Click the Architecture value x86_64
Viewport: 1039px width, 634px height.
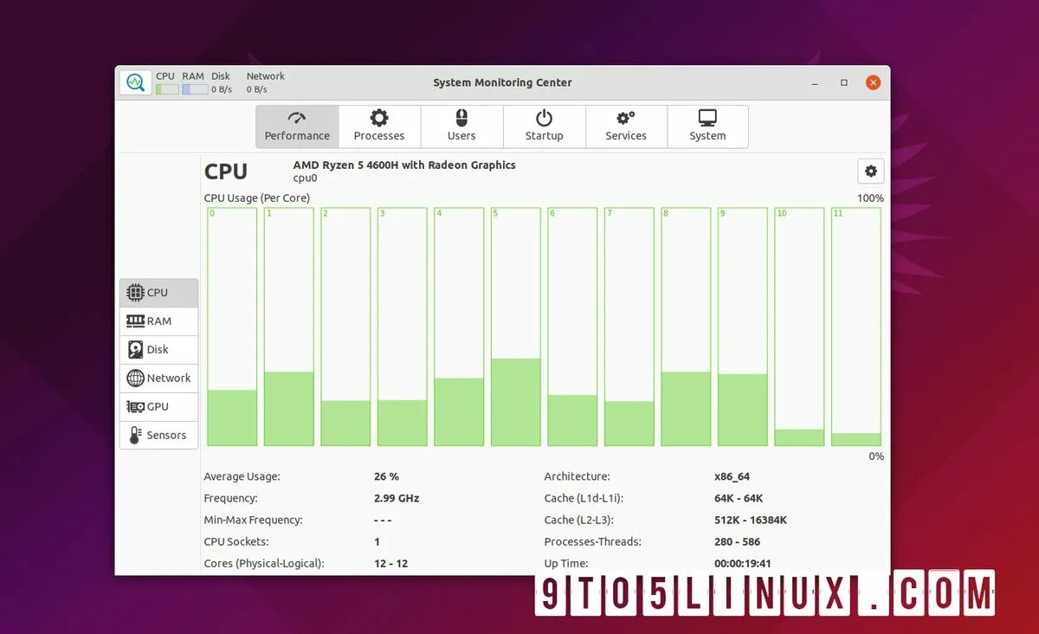tap(732, 476)
